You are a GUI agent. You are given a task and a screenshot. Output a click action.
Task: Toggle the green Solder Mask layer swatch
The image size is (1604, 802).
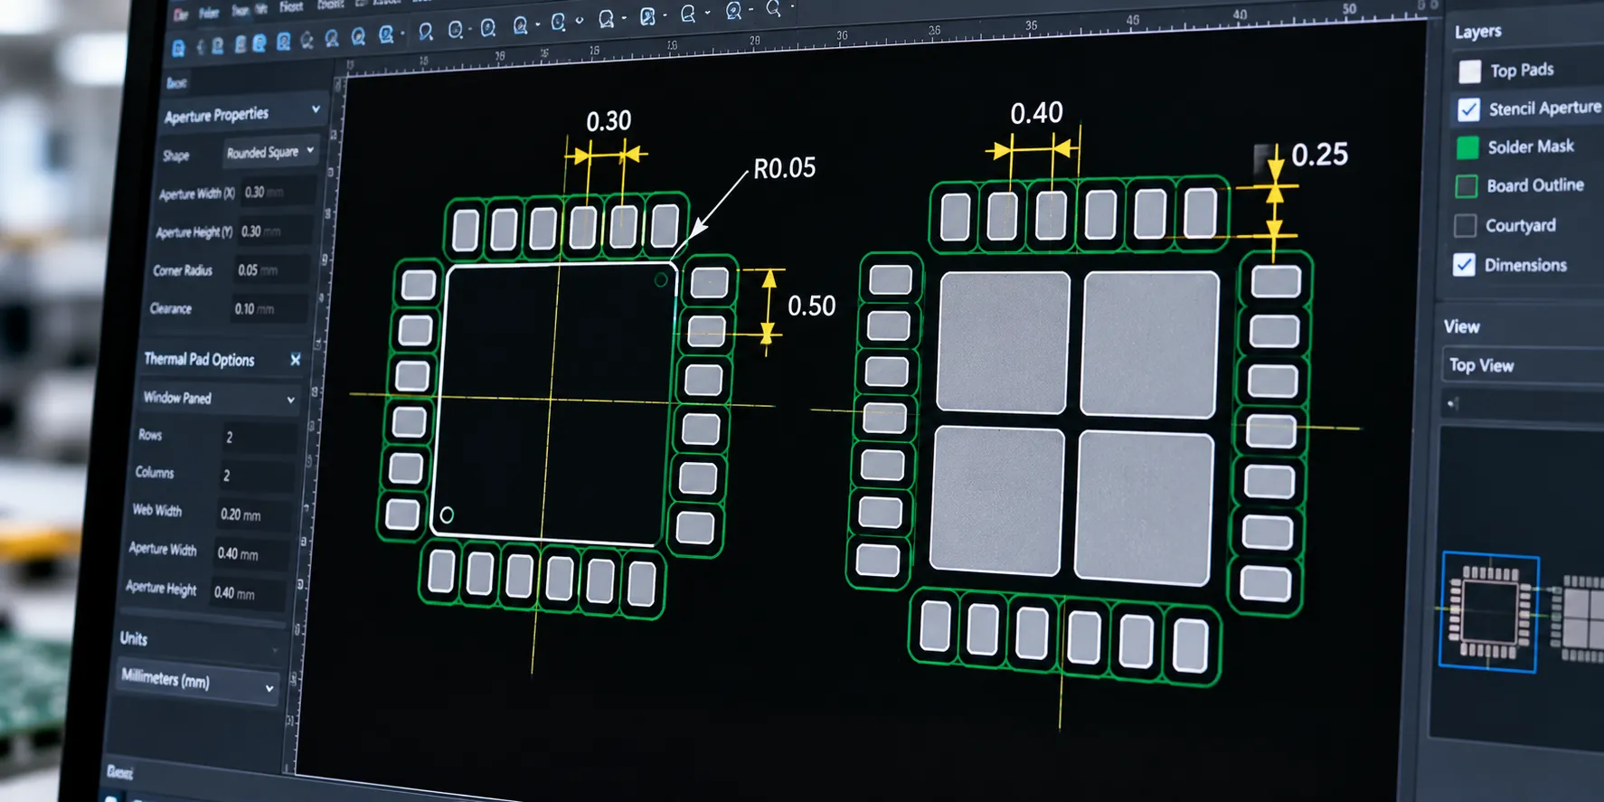(x=1467, y=146)
